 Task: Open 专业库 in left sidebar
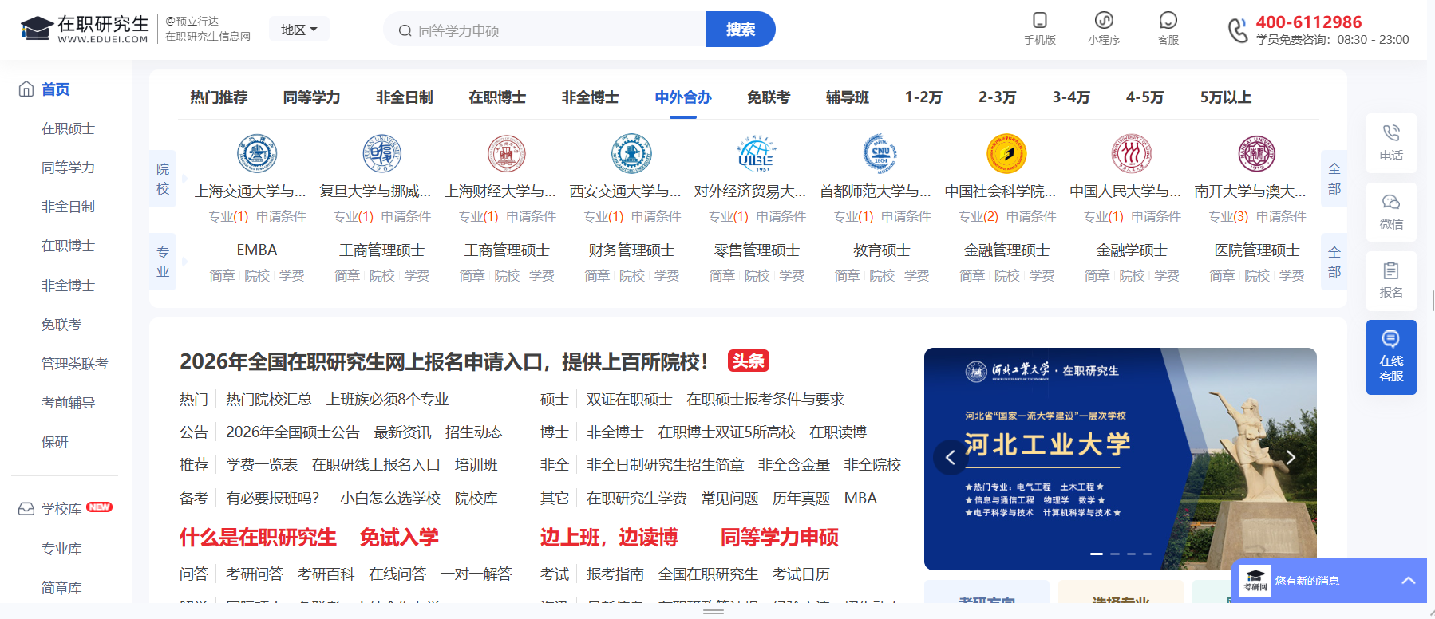61,549
